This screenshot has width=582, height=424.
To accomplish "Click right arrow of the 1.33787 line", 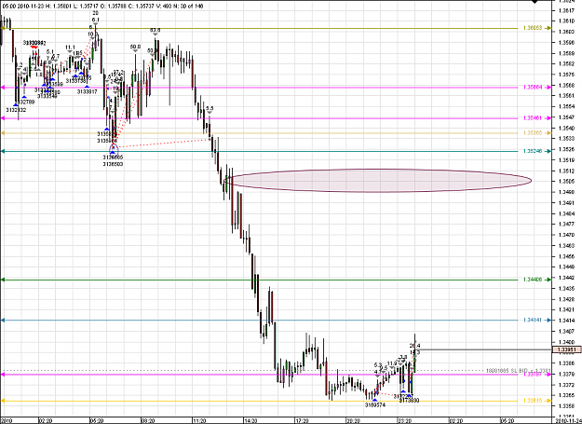I will [548, 375].
